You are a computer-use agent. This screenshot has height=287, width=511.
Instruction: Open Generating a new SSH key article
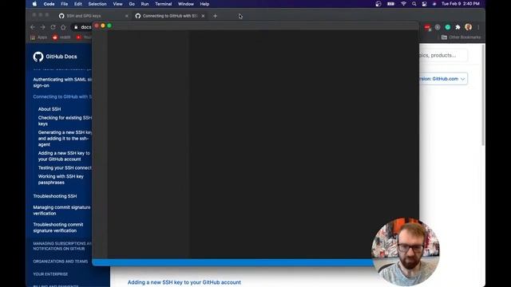coord(65,138)
